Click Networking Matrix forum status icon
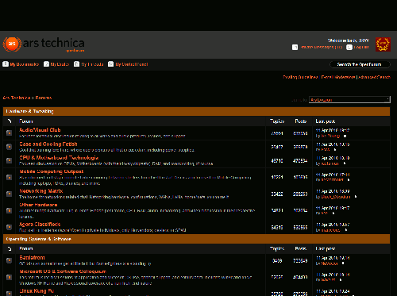397x296 pixels. tap(10, 194)
